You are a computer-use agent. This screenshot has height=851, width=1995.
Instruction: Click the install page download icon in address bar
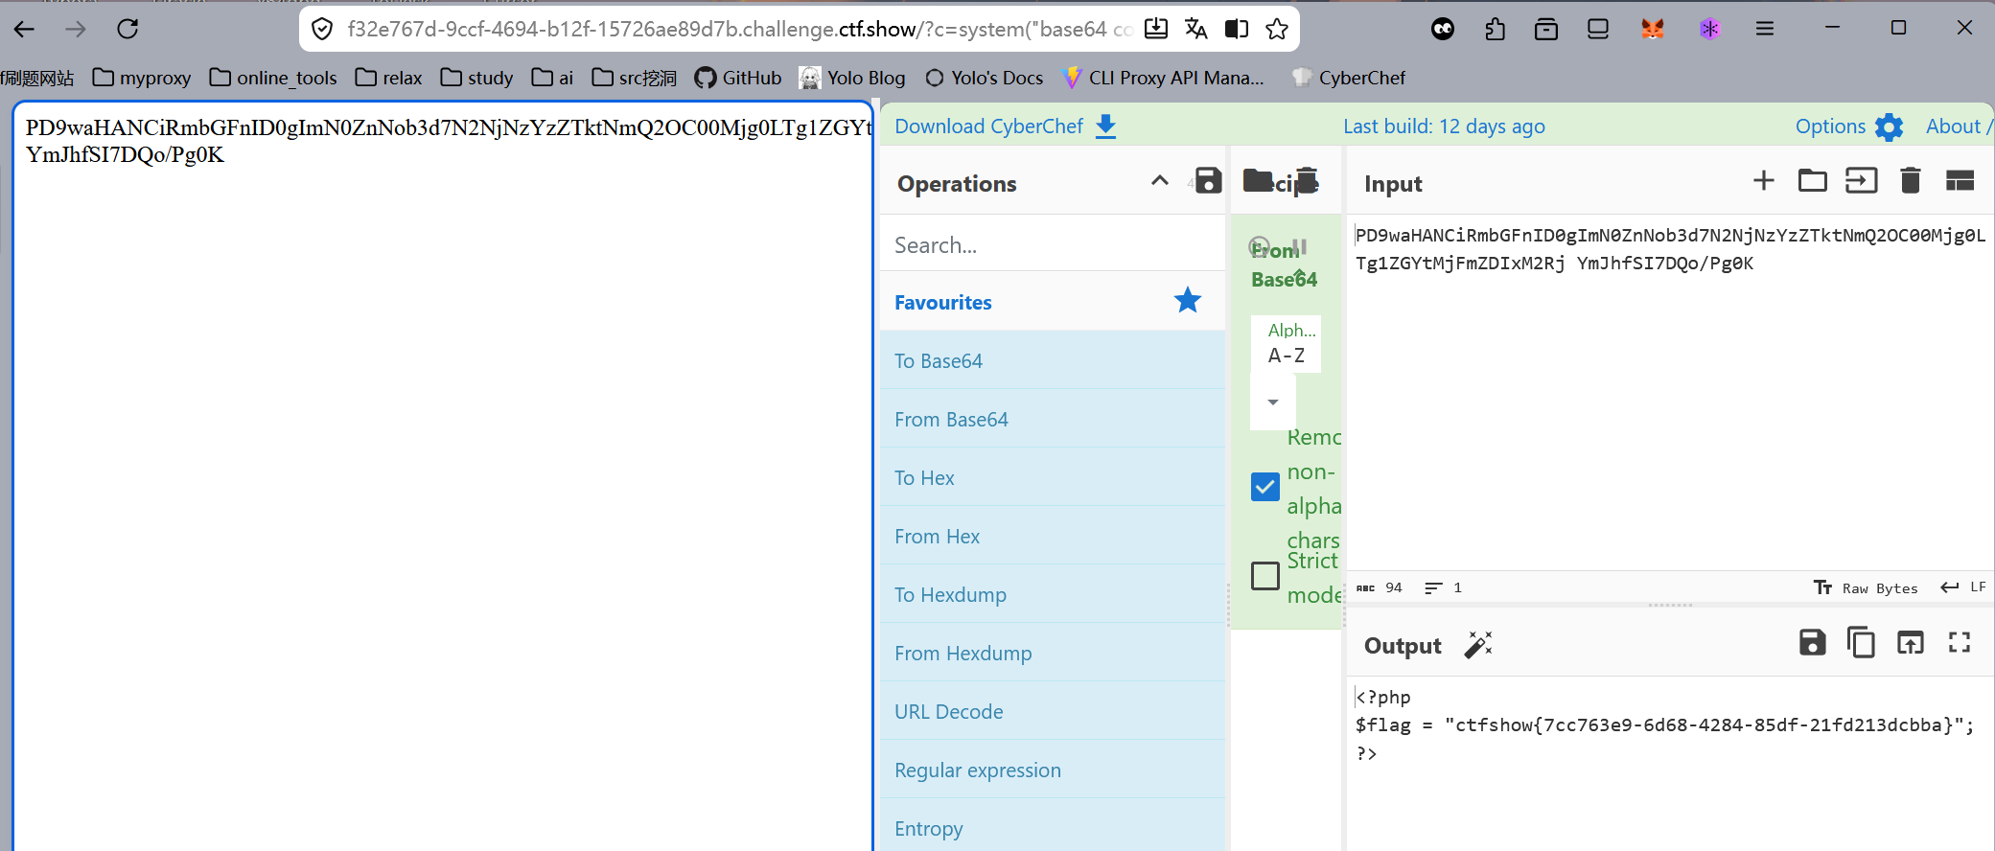tap(1156, 29)
